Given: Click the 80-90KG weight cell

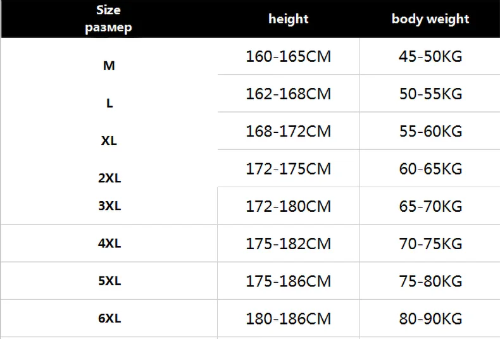Looking at the screenshot, I should click(x=430, y=318).
